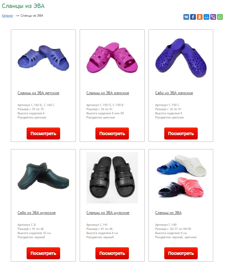
Task: Click Посмотреть under article С-140 slippers
Action: (x=181, y=253)
